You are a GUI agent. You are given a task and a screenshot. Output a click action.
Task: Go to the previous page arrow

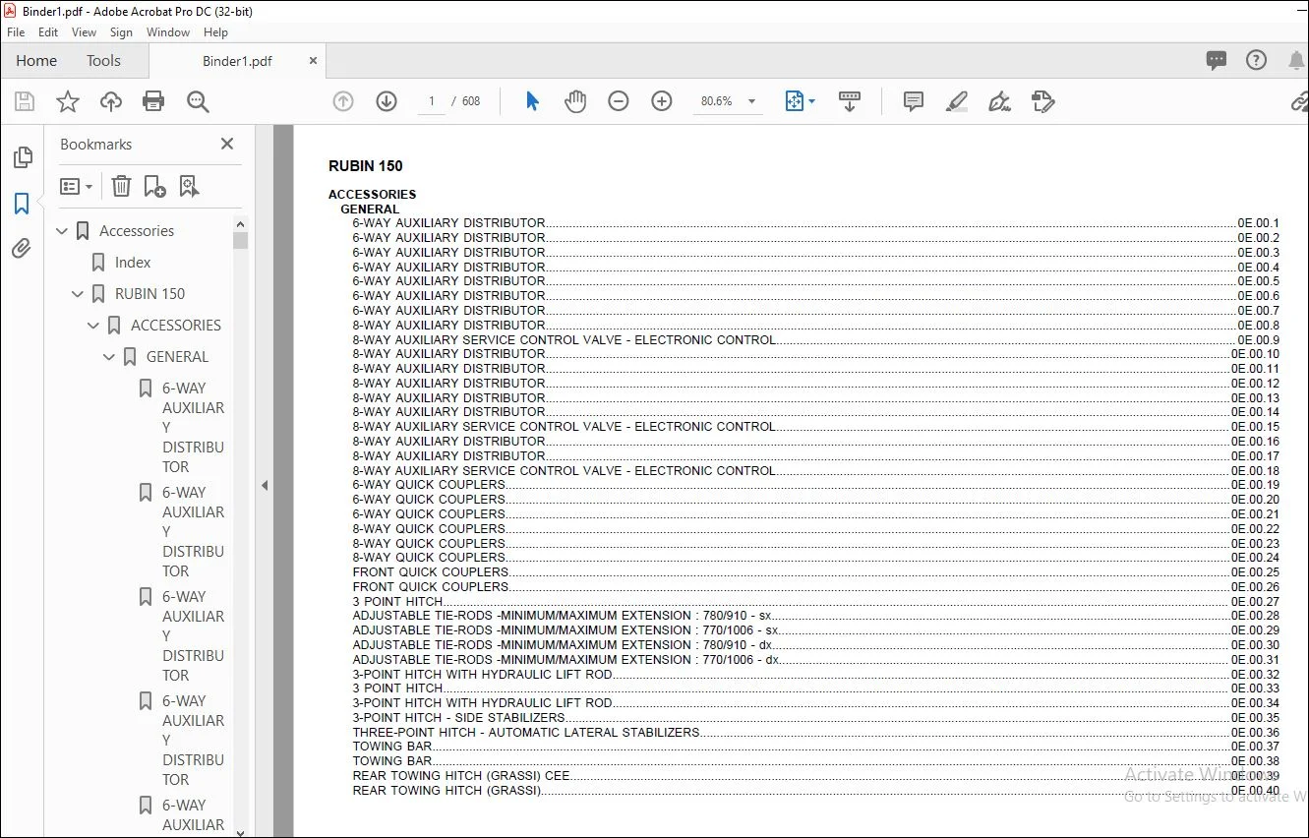[x=343, y=101]
